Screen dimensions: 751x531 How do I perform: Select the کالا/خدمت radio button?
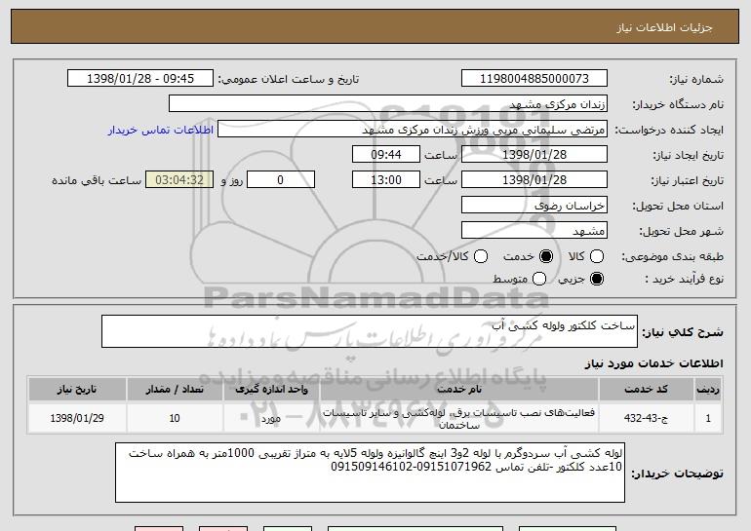click(481, 256)
